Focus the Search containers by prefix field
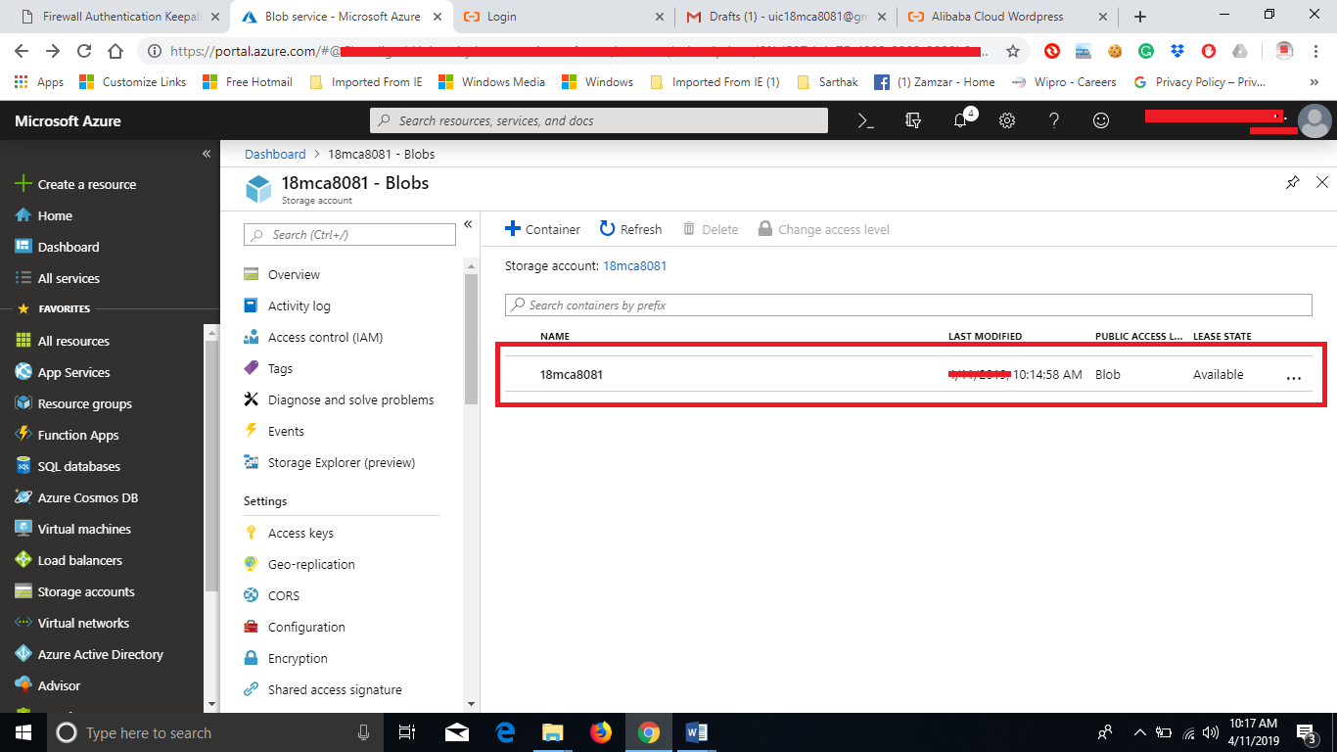 (908, 305)
